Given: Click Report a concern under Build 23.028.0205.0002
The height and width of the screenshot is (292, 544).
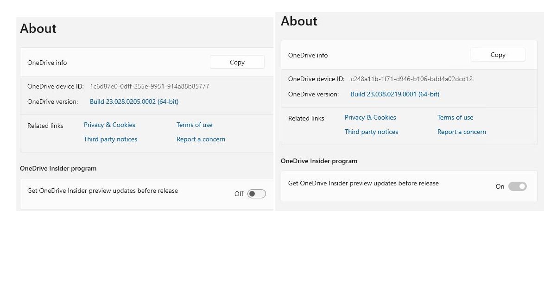Looking at the screenshot, I should click(201, 139).
